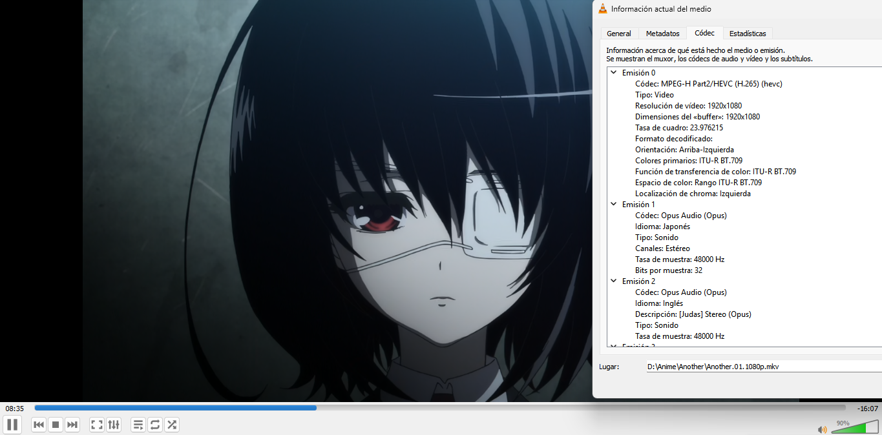Select the Formato decodificado row

tap(673, 139)
